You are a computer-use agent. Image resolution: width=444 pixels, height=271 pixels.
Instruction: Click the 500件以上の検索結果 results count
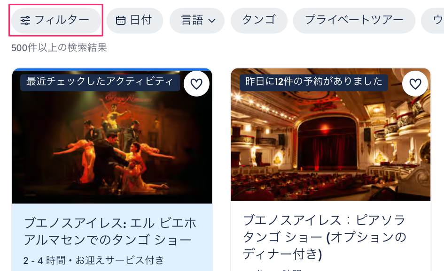tap(59, 48)
